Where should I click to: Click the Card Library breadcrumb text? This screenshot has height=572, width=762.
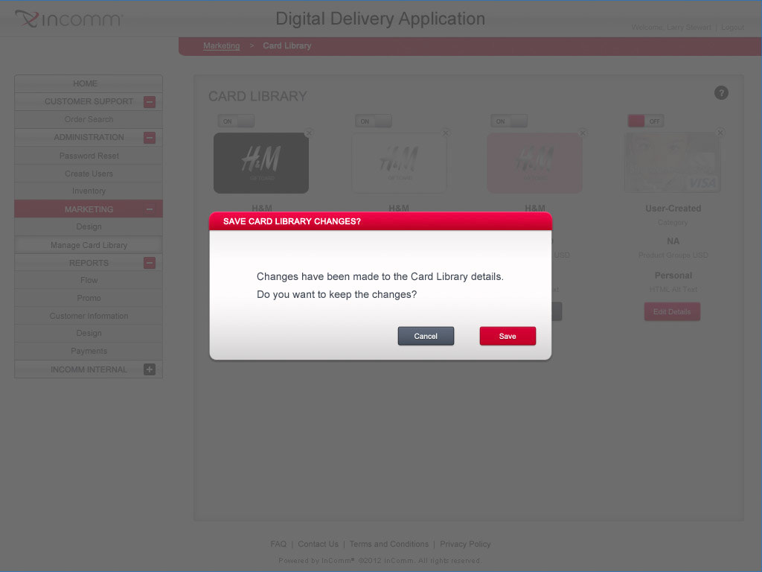click(286, 45)
